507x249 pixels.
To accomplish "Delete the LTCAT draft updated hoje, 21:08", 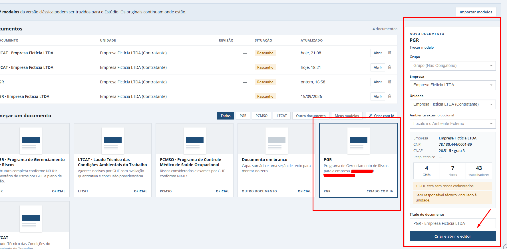I will pos(390,53).
